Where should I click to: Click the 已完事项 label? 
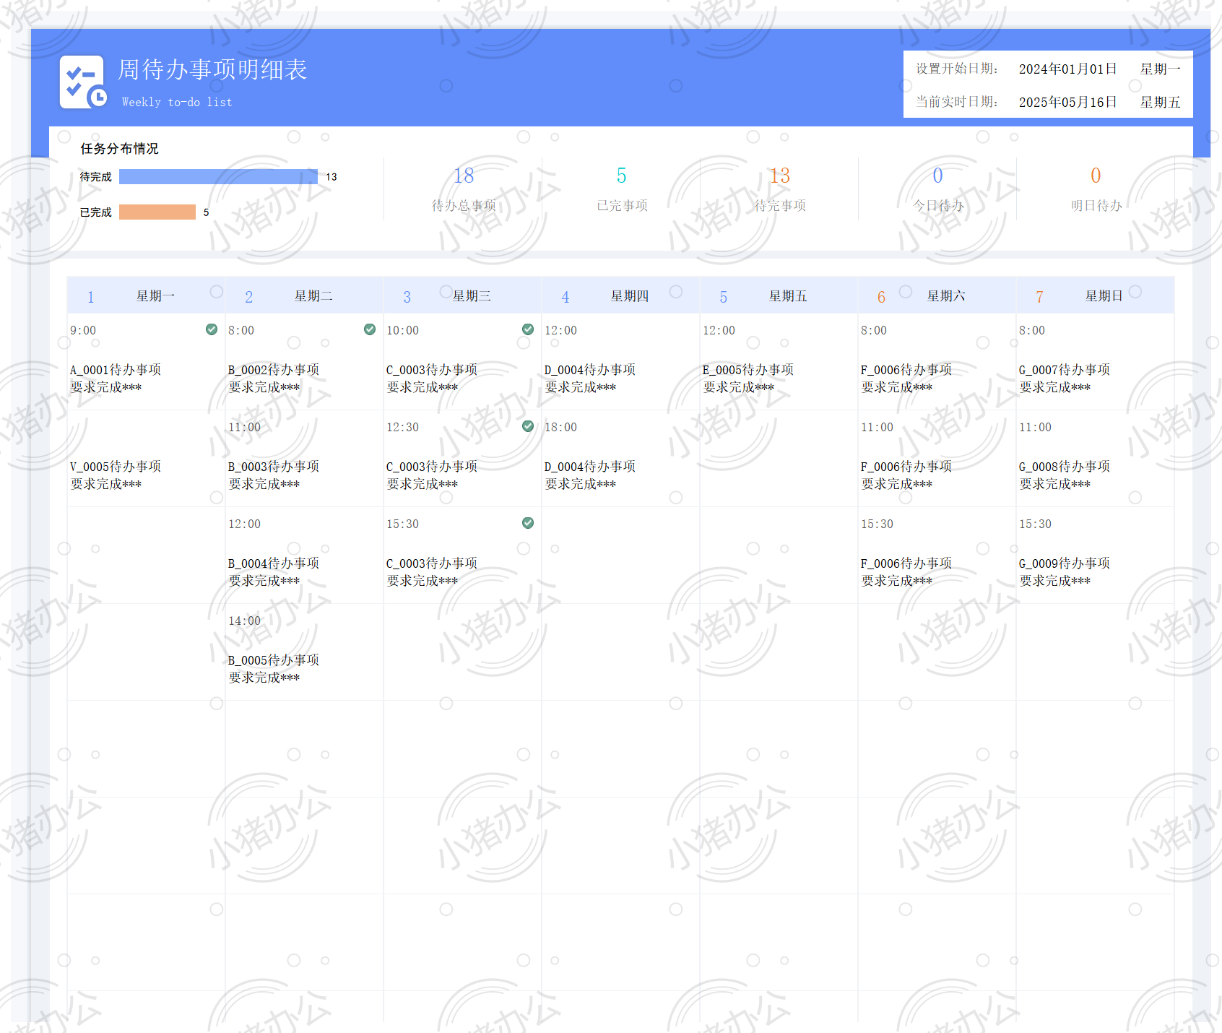pyautogui.click(x=622, y=206)
